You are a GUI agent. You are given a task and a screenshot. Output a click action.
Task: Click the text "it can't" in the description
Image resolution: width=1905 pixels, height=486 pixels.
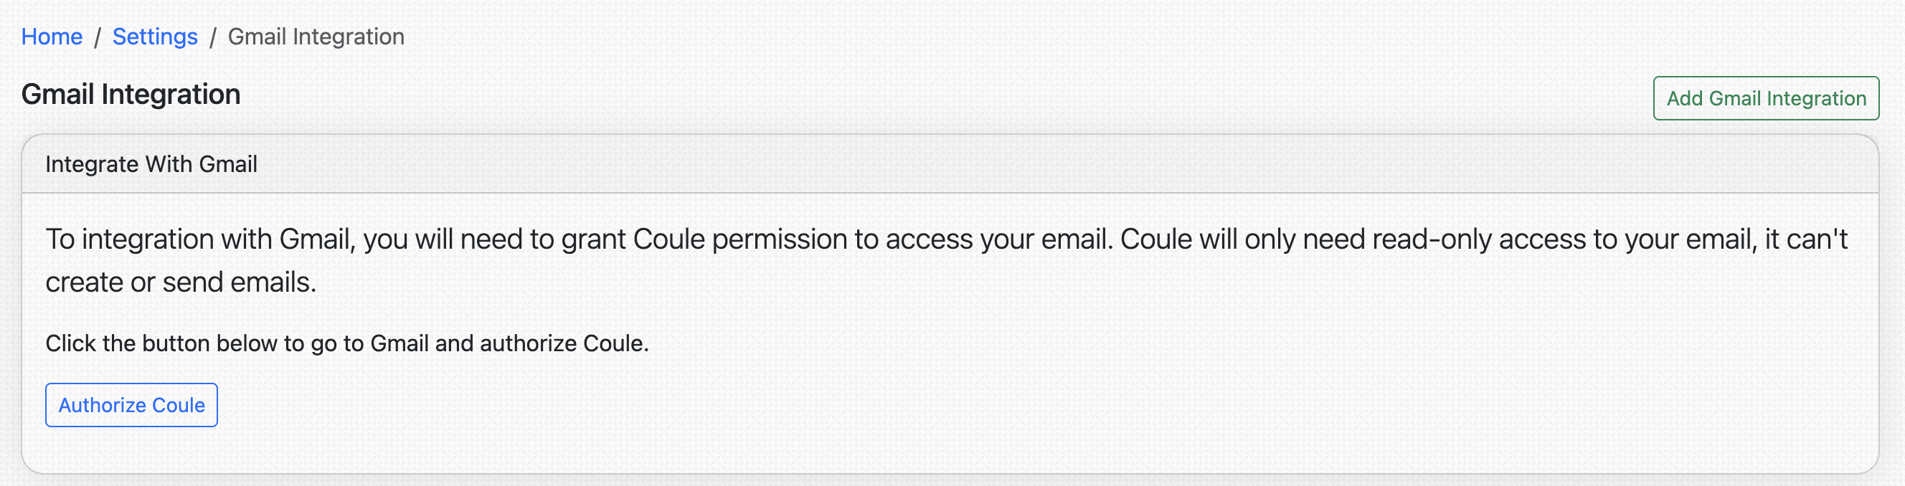coord(1806,239)
